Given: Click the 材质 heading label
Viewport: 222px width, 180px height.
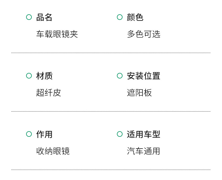Looking at the screenshot, I should tap(44, 76).
